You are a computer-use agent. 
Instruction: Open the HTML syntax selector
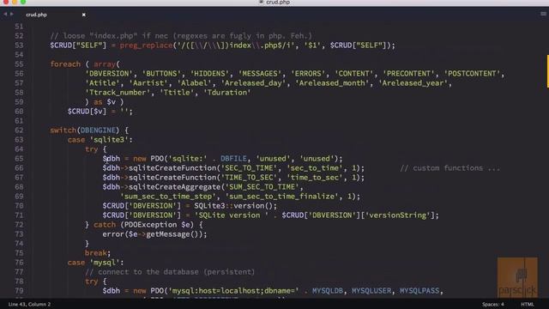coord(528,304)
